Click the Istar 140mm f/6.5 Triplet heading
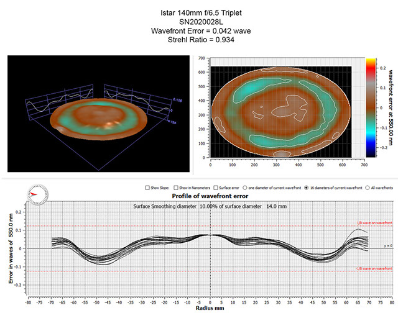Image resolution: width=398 pixels, height=313 pixels. click(198, 11)
